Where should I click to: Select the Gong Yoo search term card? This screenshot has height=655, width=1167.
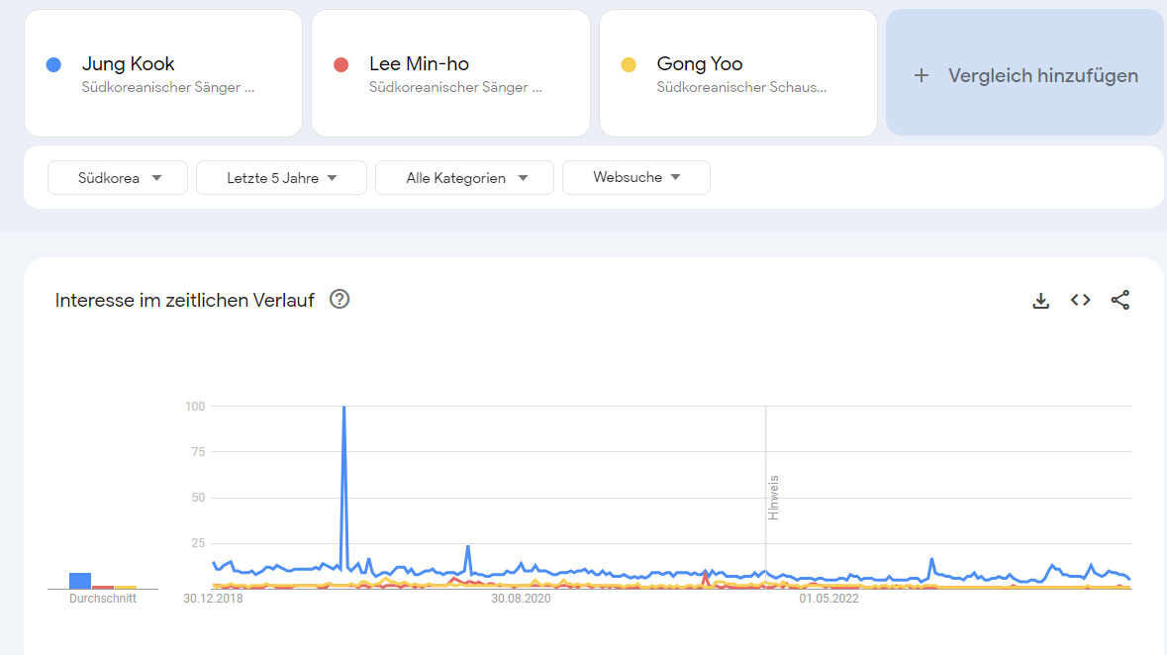737,73
